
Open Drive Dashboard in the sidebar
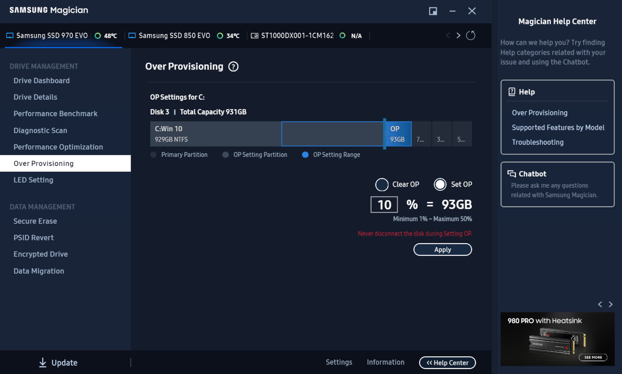[x=42, y=81]
